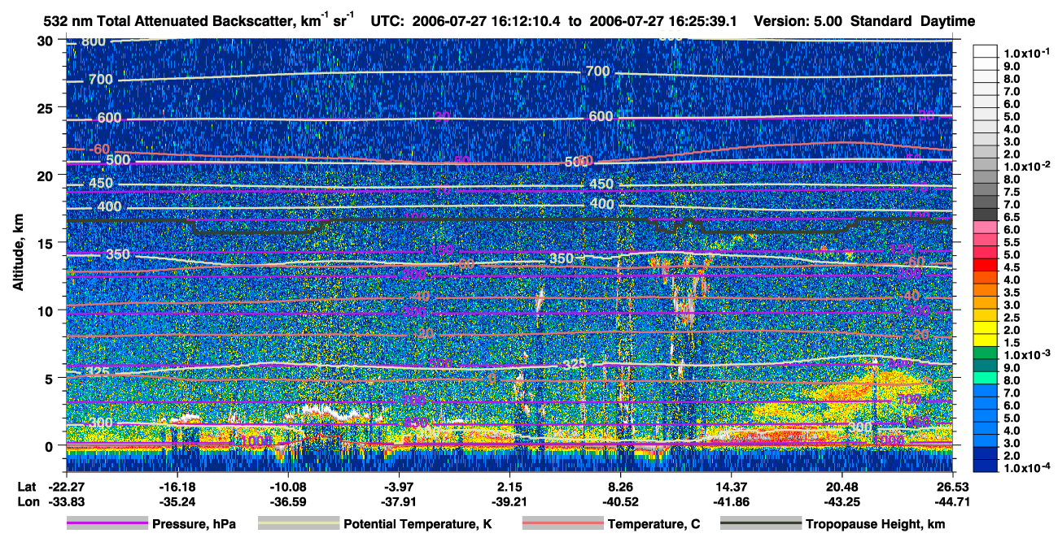Click the magenta Pressure legend line sample
The height and width of the screenshot is (542, 1058).
click(x=107, y=524)
